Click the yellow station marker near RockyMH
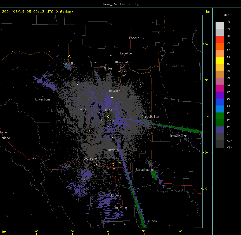The height and width of the screenshot is (235, 241). pos(70,57)
